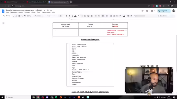Screen dimensions: 177x99
Task: Open text alignment dropdown
Action: click(x=92, y=16)
